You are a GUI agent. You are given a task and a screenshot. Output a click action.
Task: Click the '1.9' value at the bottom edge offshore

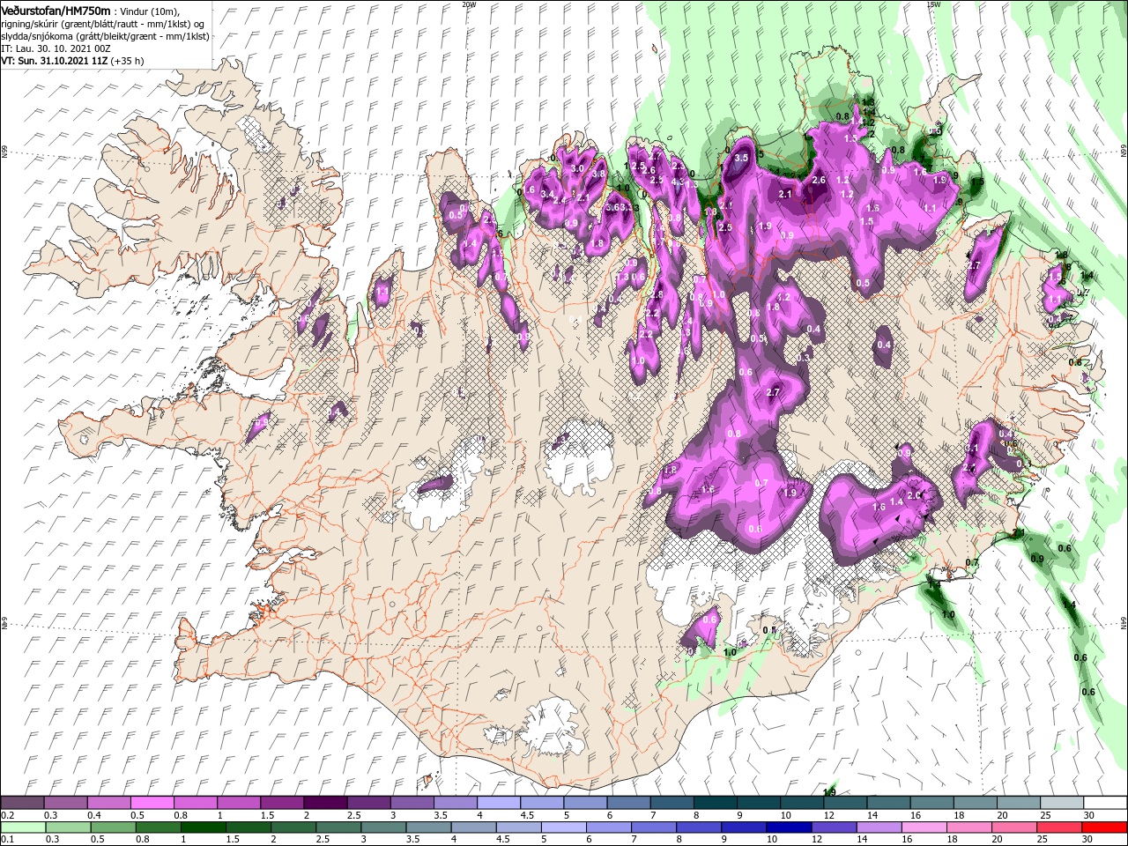(829, 792)
